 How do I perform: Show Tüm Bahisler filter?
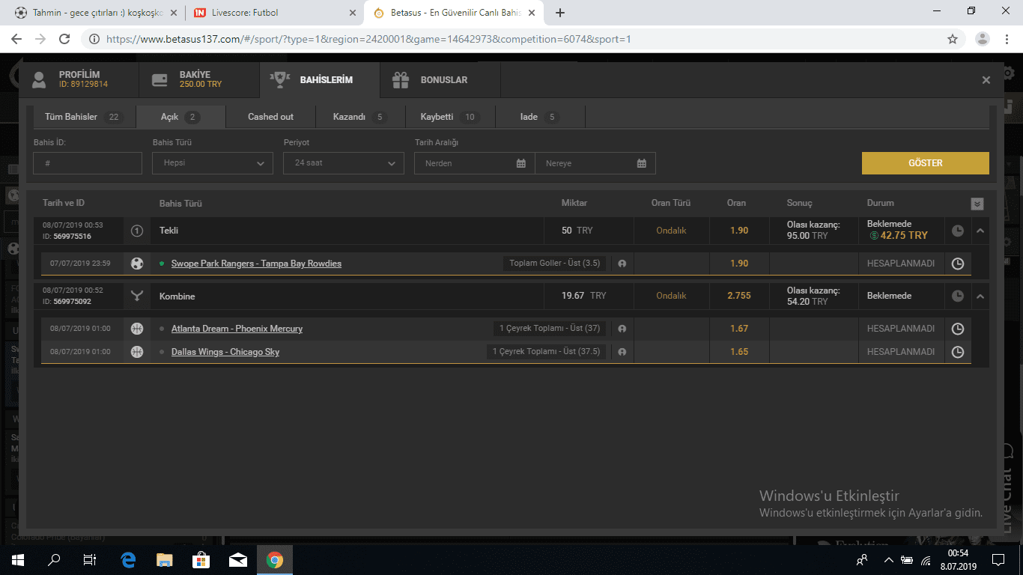pyautogui.click(x=83, y=117)
